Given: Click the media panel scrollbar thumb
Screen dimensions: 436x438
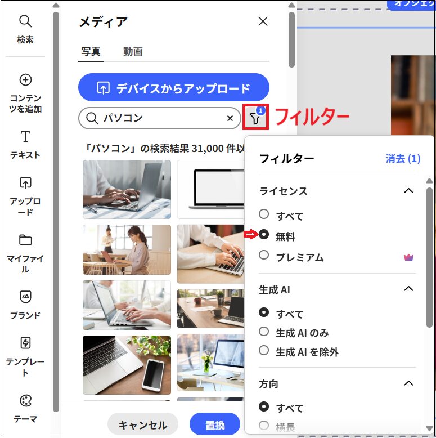Looking at the screenshot, I should [x=291, y=39].
